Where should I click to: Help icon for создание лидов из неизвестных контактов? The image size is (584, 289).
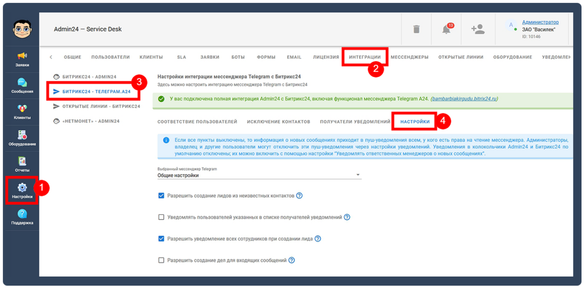point(299,196)
